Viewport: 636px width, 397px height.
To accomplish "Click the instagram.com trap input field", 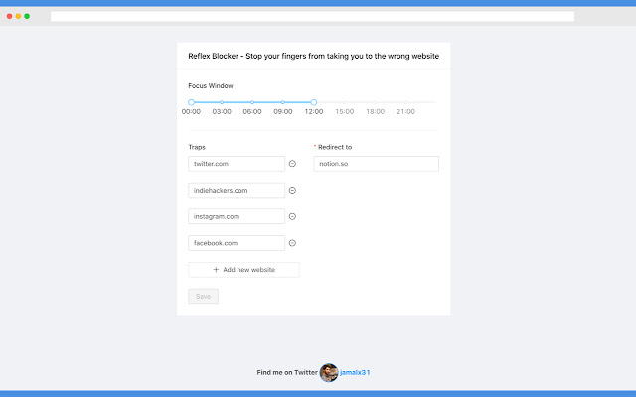I will click(237, 216).
